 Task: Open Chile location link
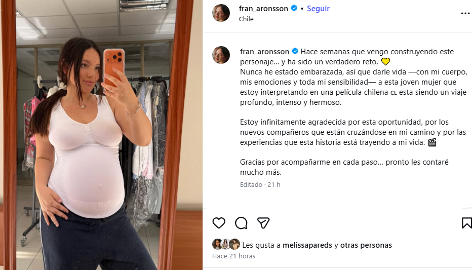click(246, 19)
